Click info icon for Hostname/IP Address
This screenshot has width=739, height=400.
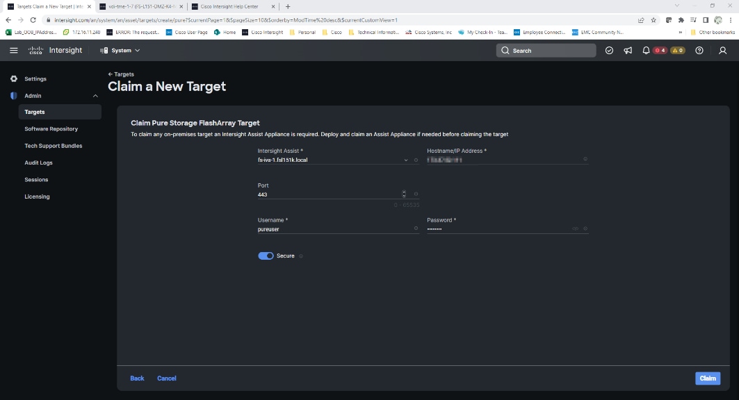pos(585,159)
